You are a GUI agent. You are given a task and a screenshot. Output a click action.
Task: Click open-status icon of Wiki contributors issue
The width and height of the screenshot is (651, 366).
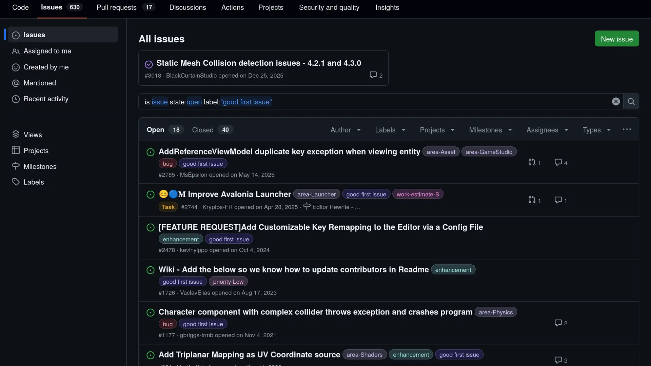pyautogui.click(x=151, y=270)
